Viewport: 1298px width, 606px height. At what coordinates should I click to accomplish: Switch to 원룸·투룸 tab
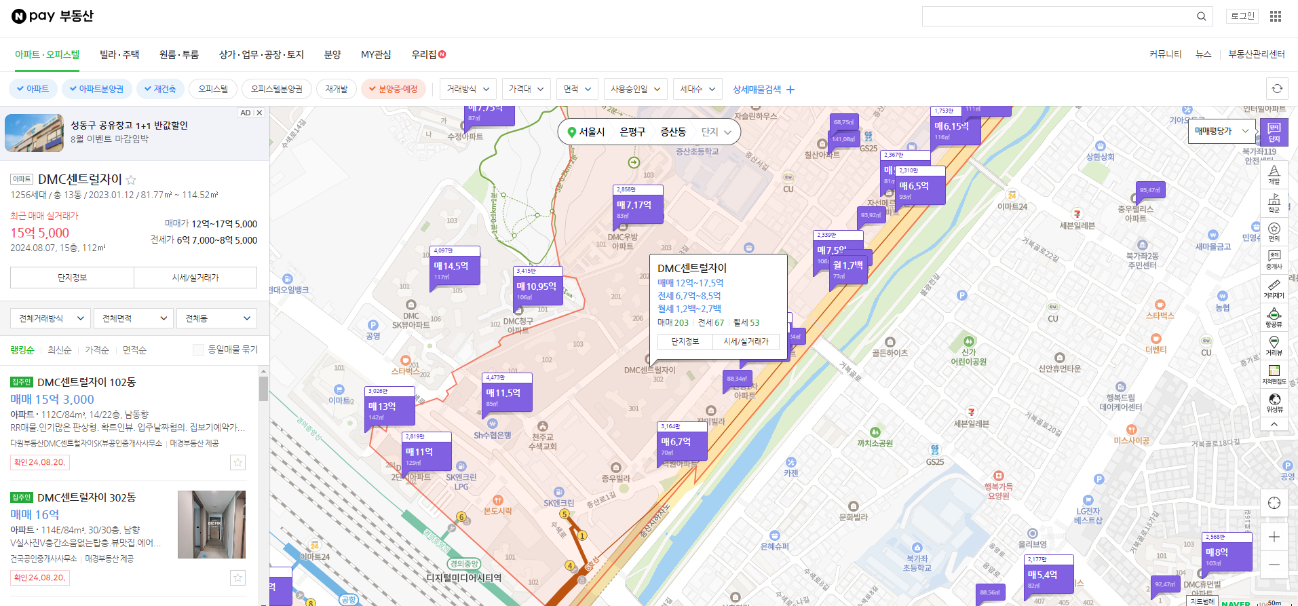[x=179, y=54]
